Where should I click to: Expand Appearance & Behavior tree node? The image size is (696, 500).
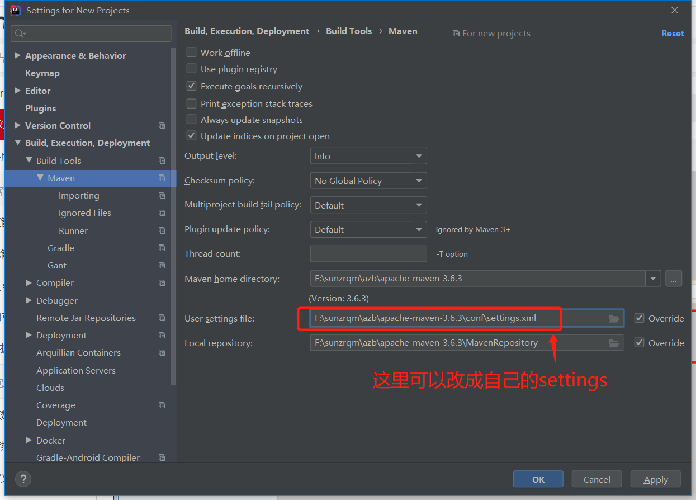pos(17,55)
